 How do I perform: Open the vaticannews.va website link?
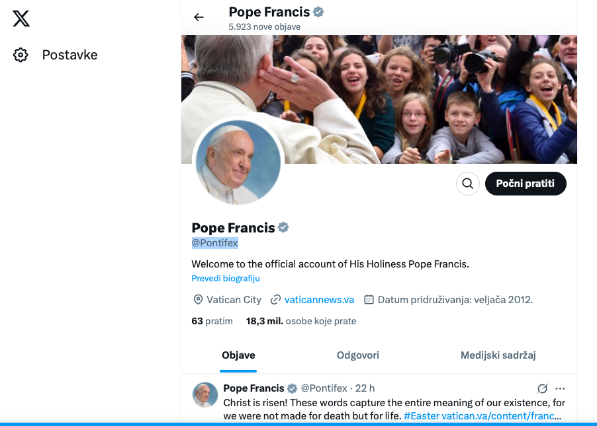point(319,300)
